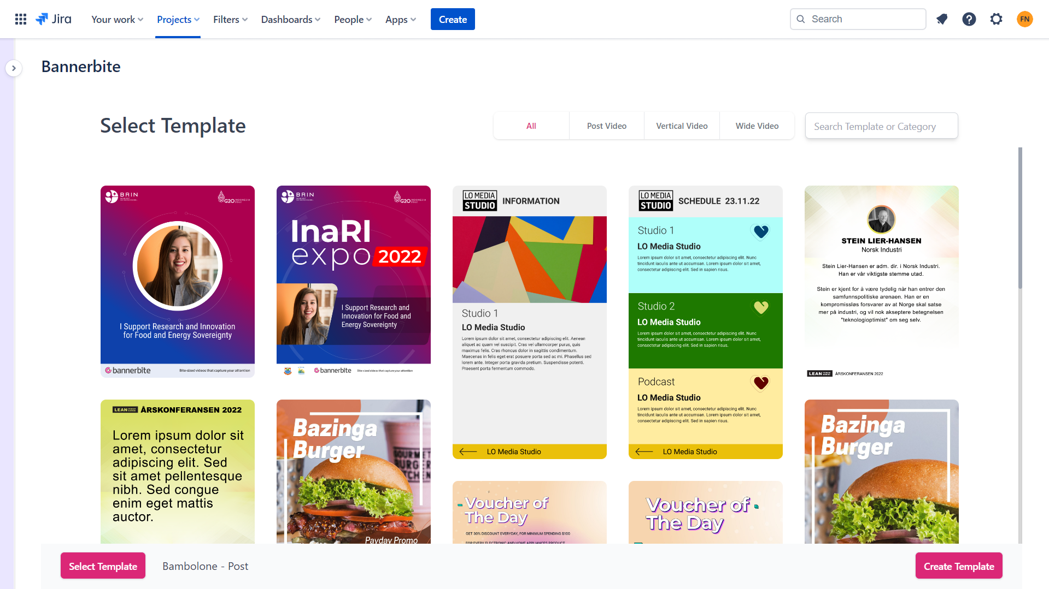Screen dimensions: 1049x589
Task: Select the large Voucher of The Day template
Action: pyautogui.click(x=706, y=512)
